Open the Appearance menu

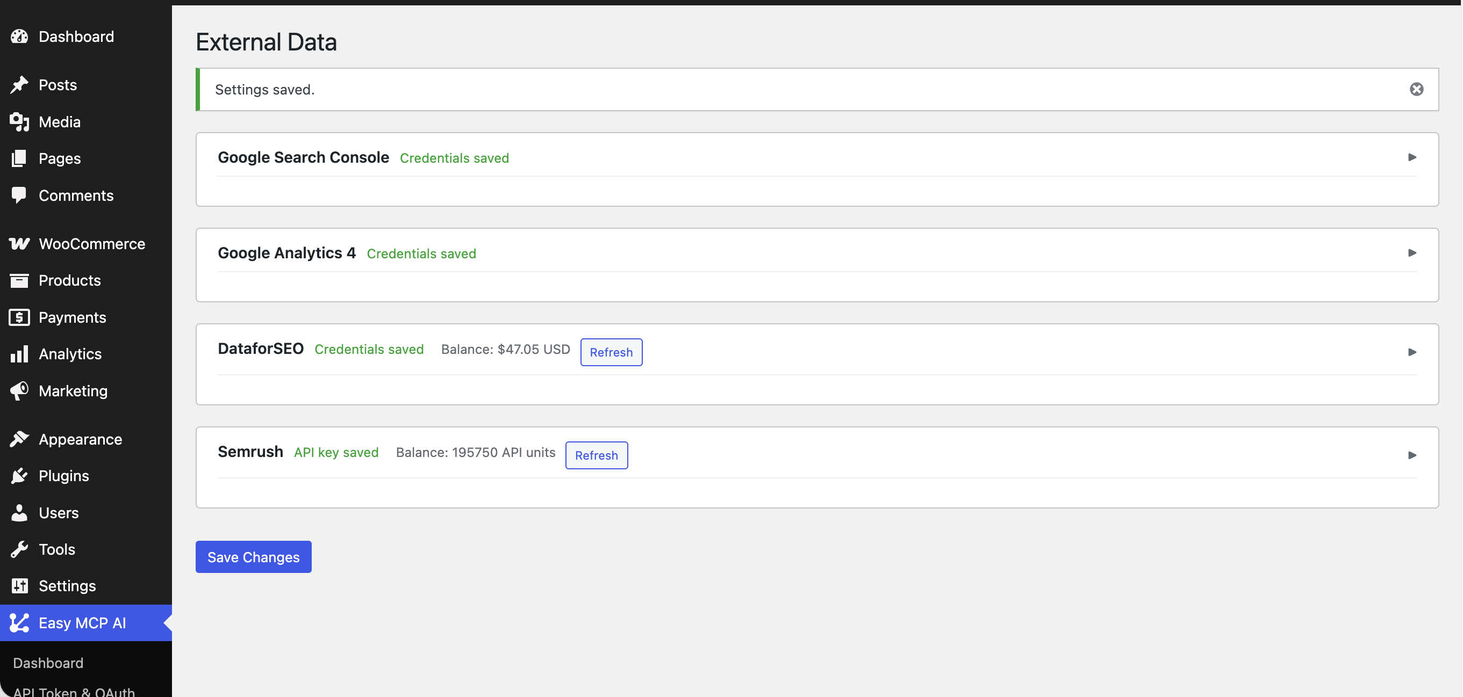pyautogui.click(x=86, y=439)
